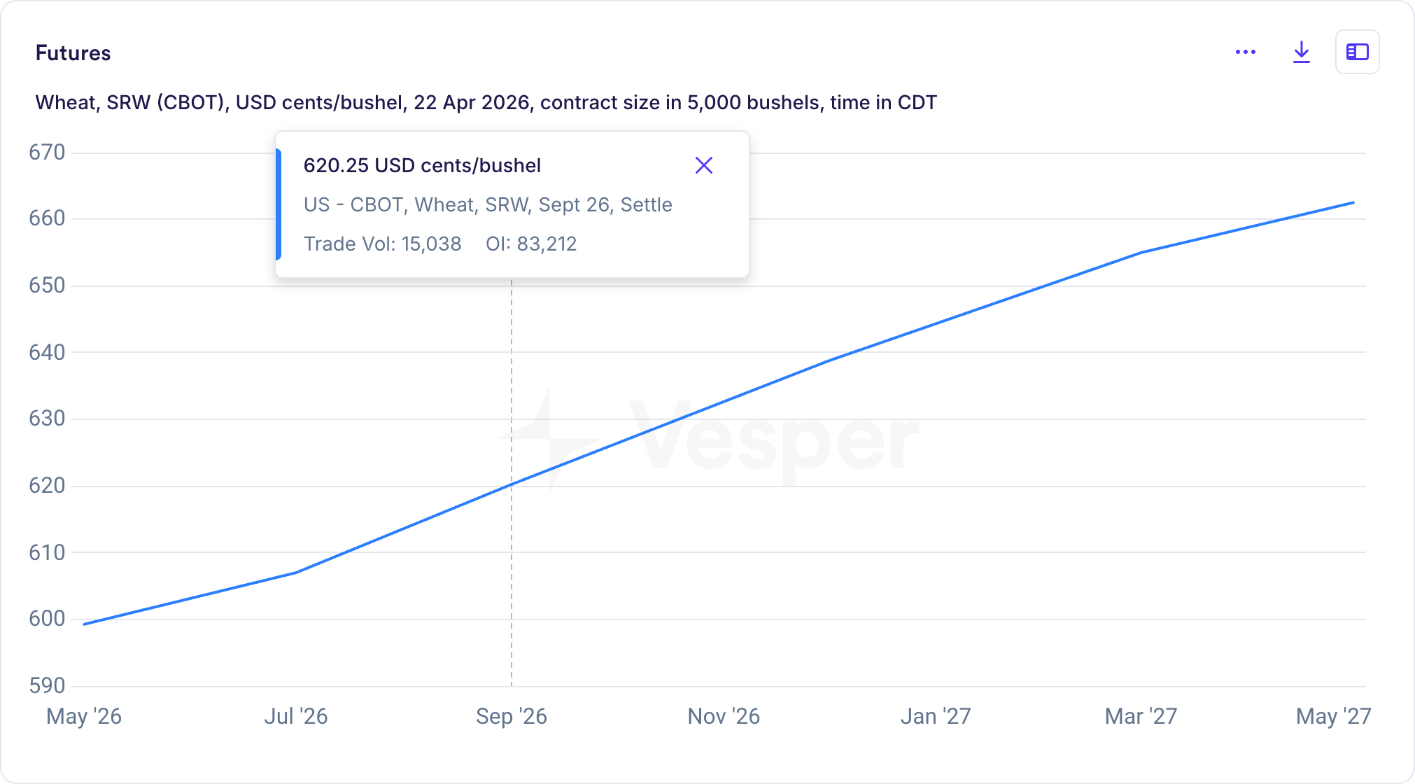Image resolution: width=1415 pixels, height=784 pixels.
Task: Toggle the side panel layout view
Action: click(x=1357, y=52)
